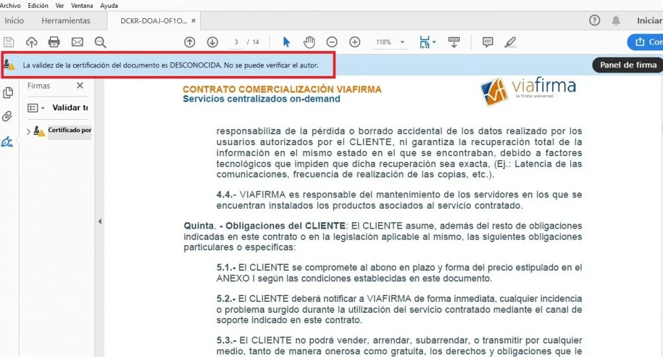Close the Firmas panel
This screenshot has height=357, width=663.
coord(80,86)
